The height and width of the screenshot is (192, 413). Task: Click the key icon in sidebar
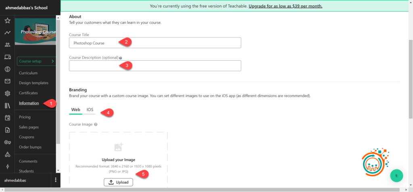click(7, 142)
